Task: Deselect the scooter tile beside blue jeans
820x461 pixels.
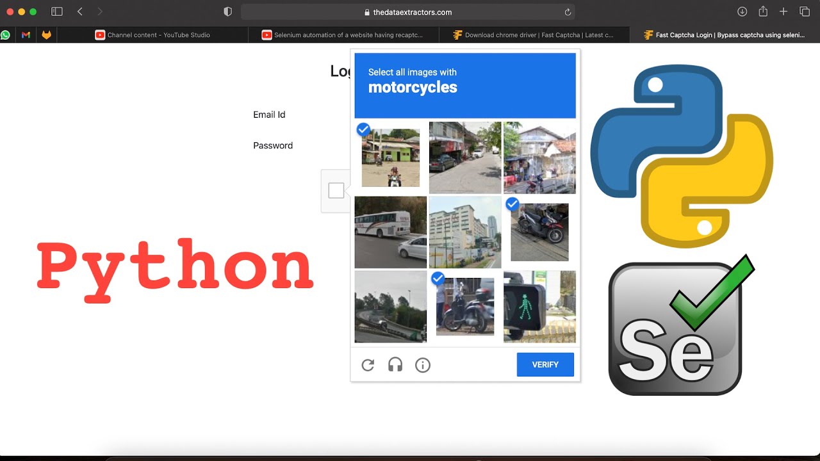Action: pos(465,307)
